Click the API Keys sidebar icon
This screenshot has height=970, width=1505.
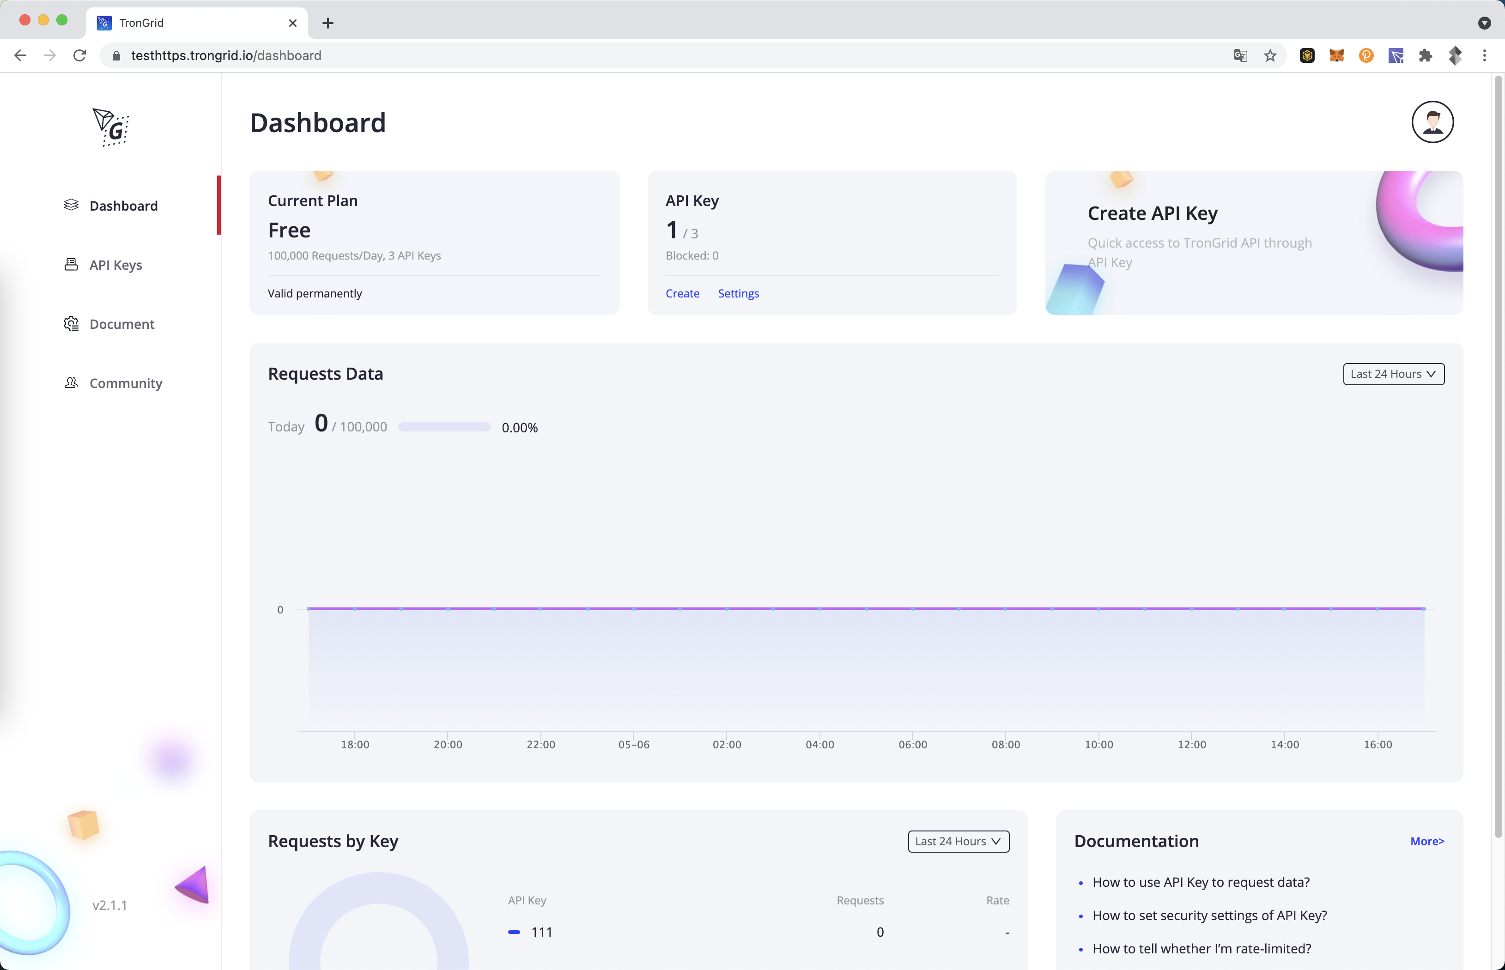[71, 265]
